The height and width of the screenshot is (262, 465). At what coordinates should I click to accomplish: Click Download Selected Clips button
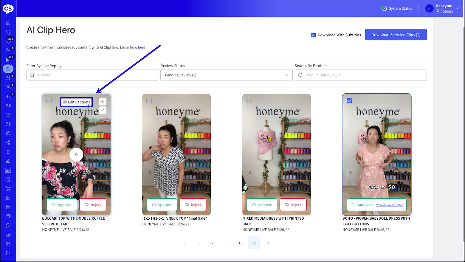(x=396, y=35)
